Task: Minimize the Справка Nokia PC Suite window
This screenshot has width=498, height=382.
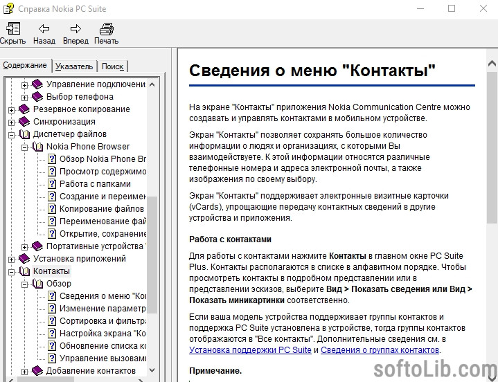Action: (420, 8)
